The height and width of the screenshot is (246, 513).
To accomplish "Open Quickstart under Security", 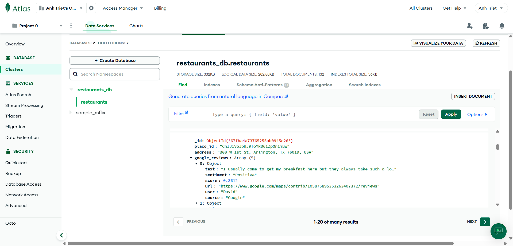I will point(16,163).
